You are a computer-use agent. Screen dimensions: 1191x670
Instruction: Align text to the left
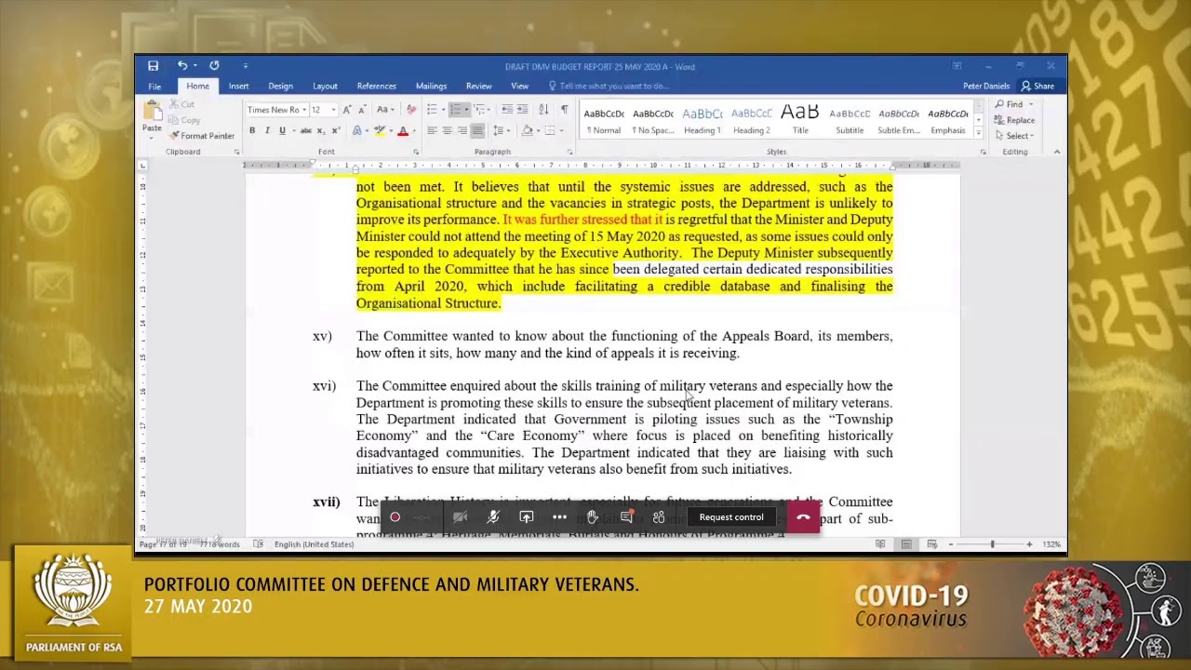[432, 130]
